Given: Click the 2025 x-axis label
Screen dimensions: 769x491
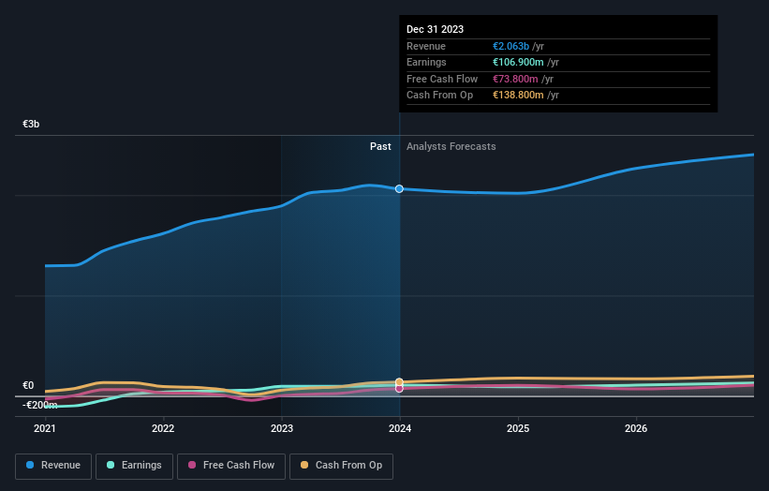Looking at the screenshot, I should coord(518,429).
